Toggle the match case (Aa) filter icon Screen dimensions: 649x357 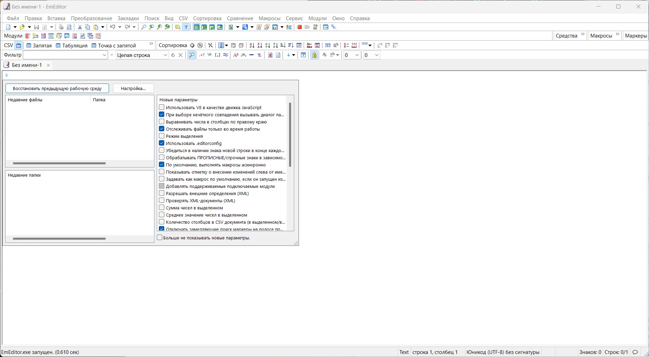236,55
